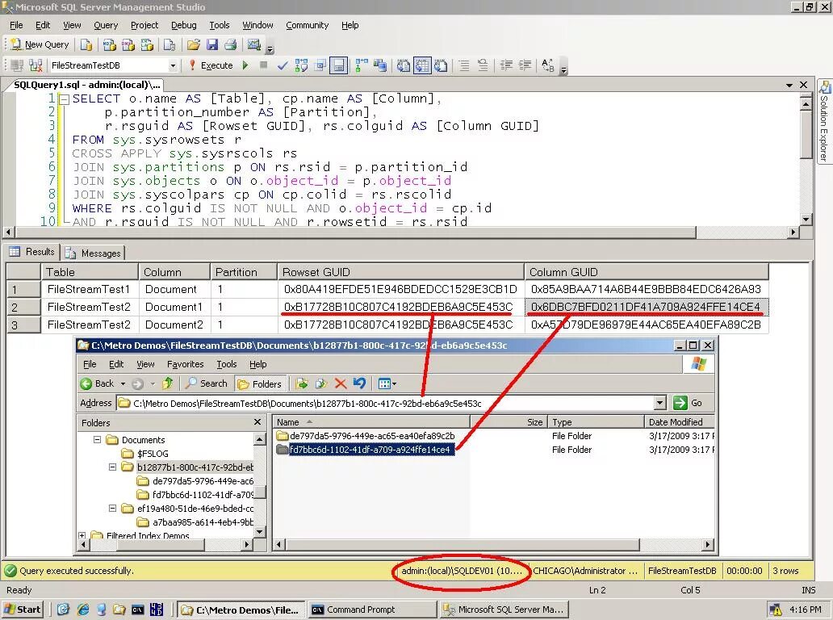Switch to the Messages tab
833x620 pixels.
94,253
